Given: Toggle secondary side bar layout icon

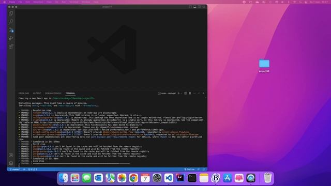Looking at the screenshot, I should click(199, 7).
